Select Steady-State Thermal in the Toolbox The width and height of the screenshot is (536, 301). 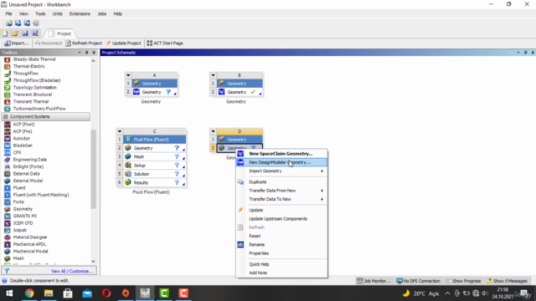[34, 59]
